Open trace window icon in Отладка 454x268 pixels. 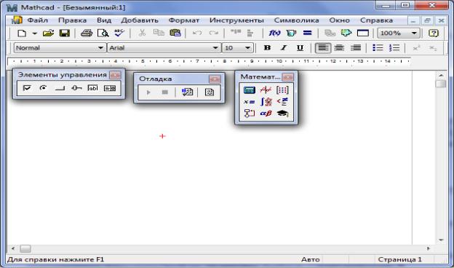pyautogui.click(x=209, y=92)
